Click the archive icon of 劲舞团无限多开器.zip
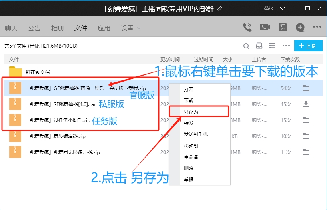 point(15,152)
